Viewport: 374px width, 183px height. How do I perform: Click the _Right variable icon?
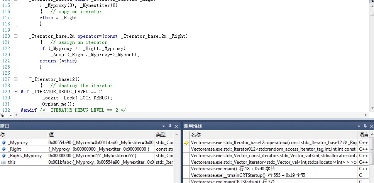[x=3, y=149]
